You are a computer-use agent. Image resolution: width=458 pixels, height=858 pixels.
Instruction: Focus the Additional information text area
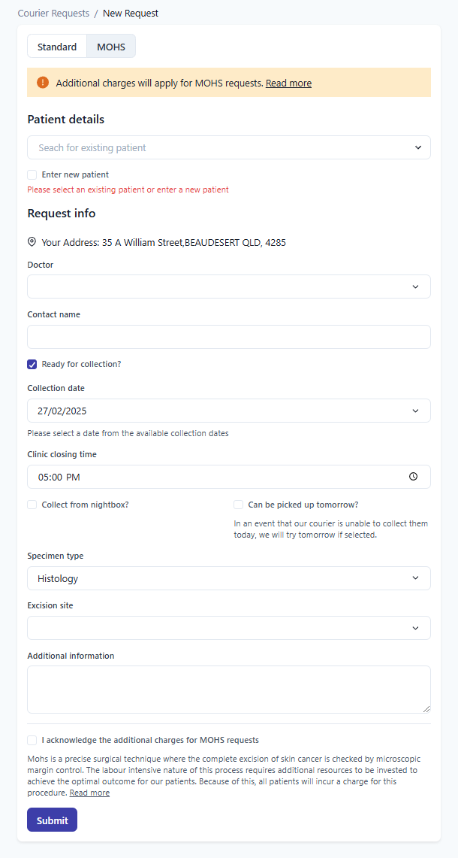[x=229, y=689]
